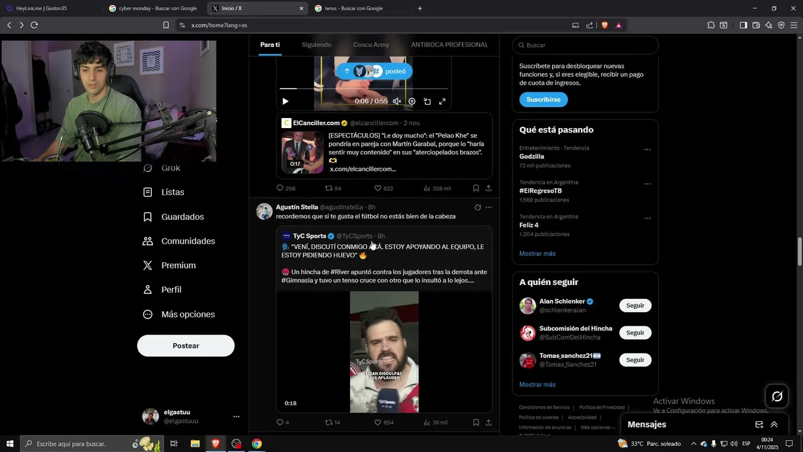Follow Tomas_sanchez21

635,360
